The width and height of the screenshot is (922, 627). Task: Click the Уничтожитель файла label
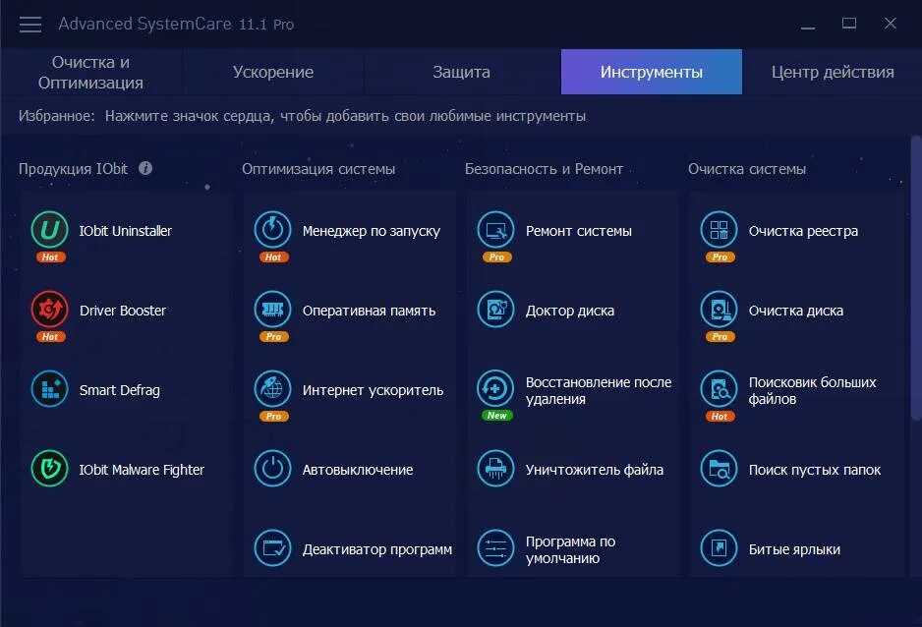595,470
